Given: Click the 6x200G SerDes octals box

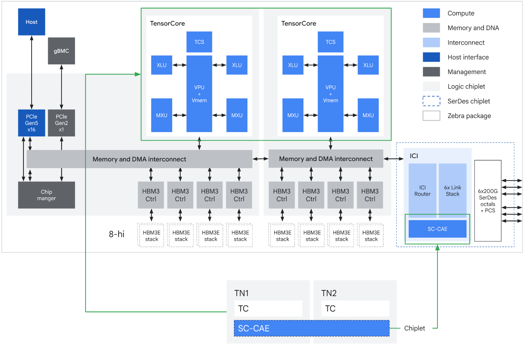Looking at the screenshot, I should coord(488,201).
